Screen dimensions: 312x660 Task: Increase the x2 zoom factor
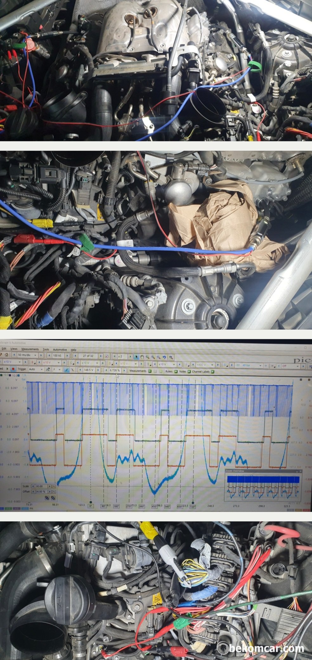[130, 356]
